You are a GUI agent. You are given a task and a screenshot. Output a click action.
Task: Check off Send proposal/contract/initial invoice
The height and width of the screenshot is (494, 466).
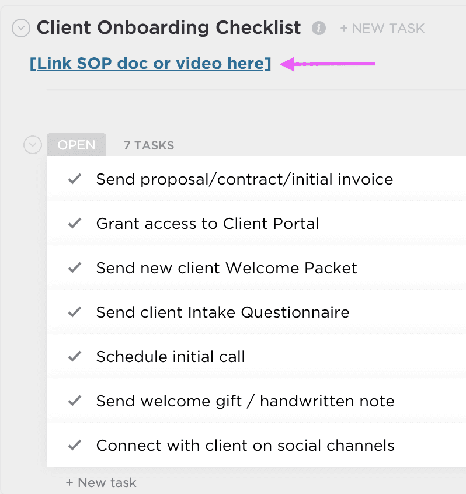tap(74, 179)
